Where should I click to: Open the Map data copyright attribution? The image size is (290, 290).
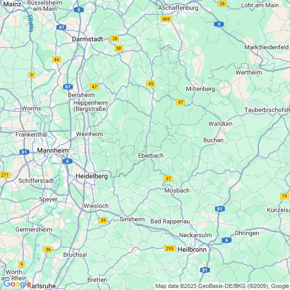click(x=222, y=286)
